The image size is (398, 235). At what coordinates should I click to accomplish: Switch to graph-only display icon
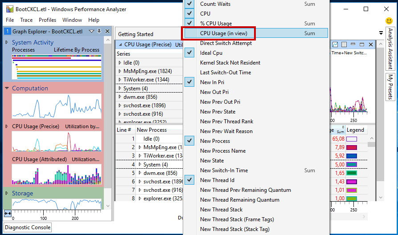pyautogui.click(x=335, y=45)
